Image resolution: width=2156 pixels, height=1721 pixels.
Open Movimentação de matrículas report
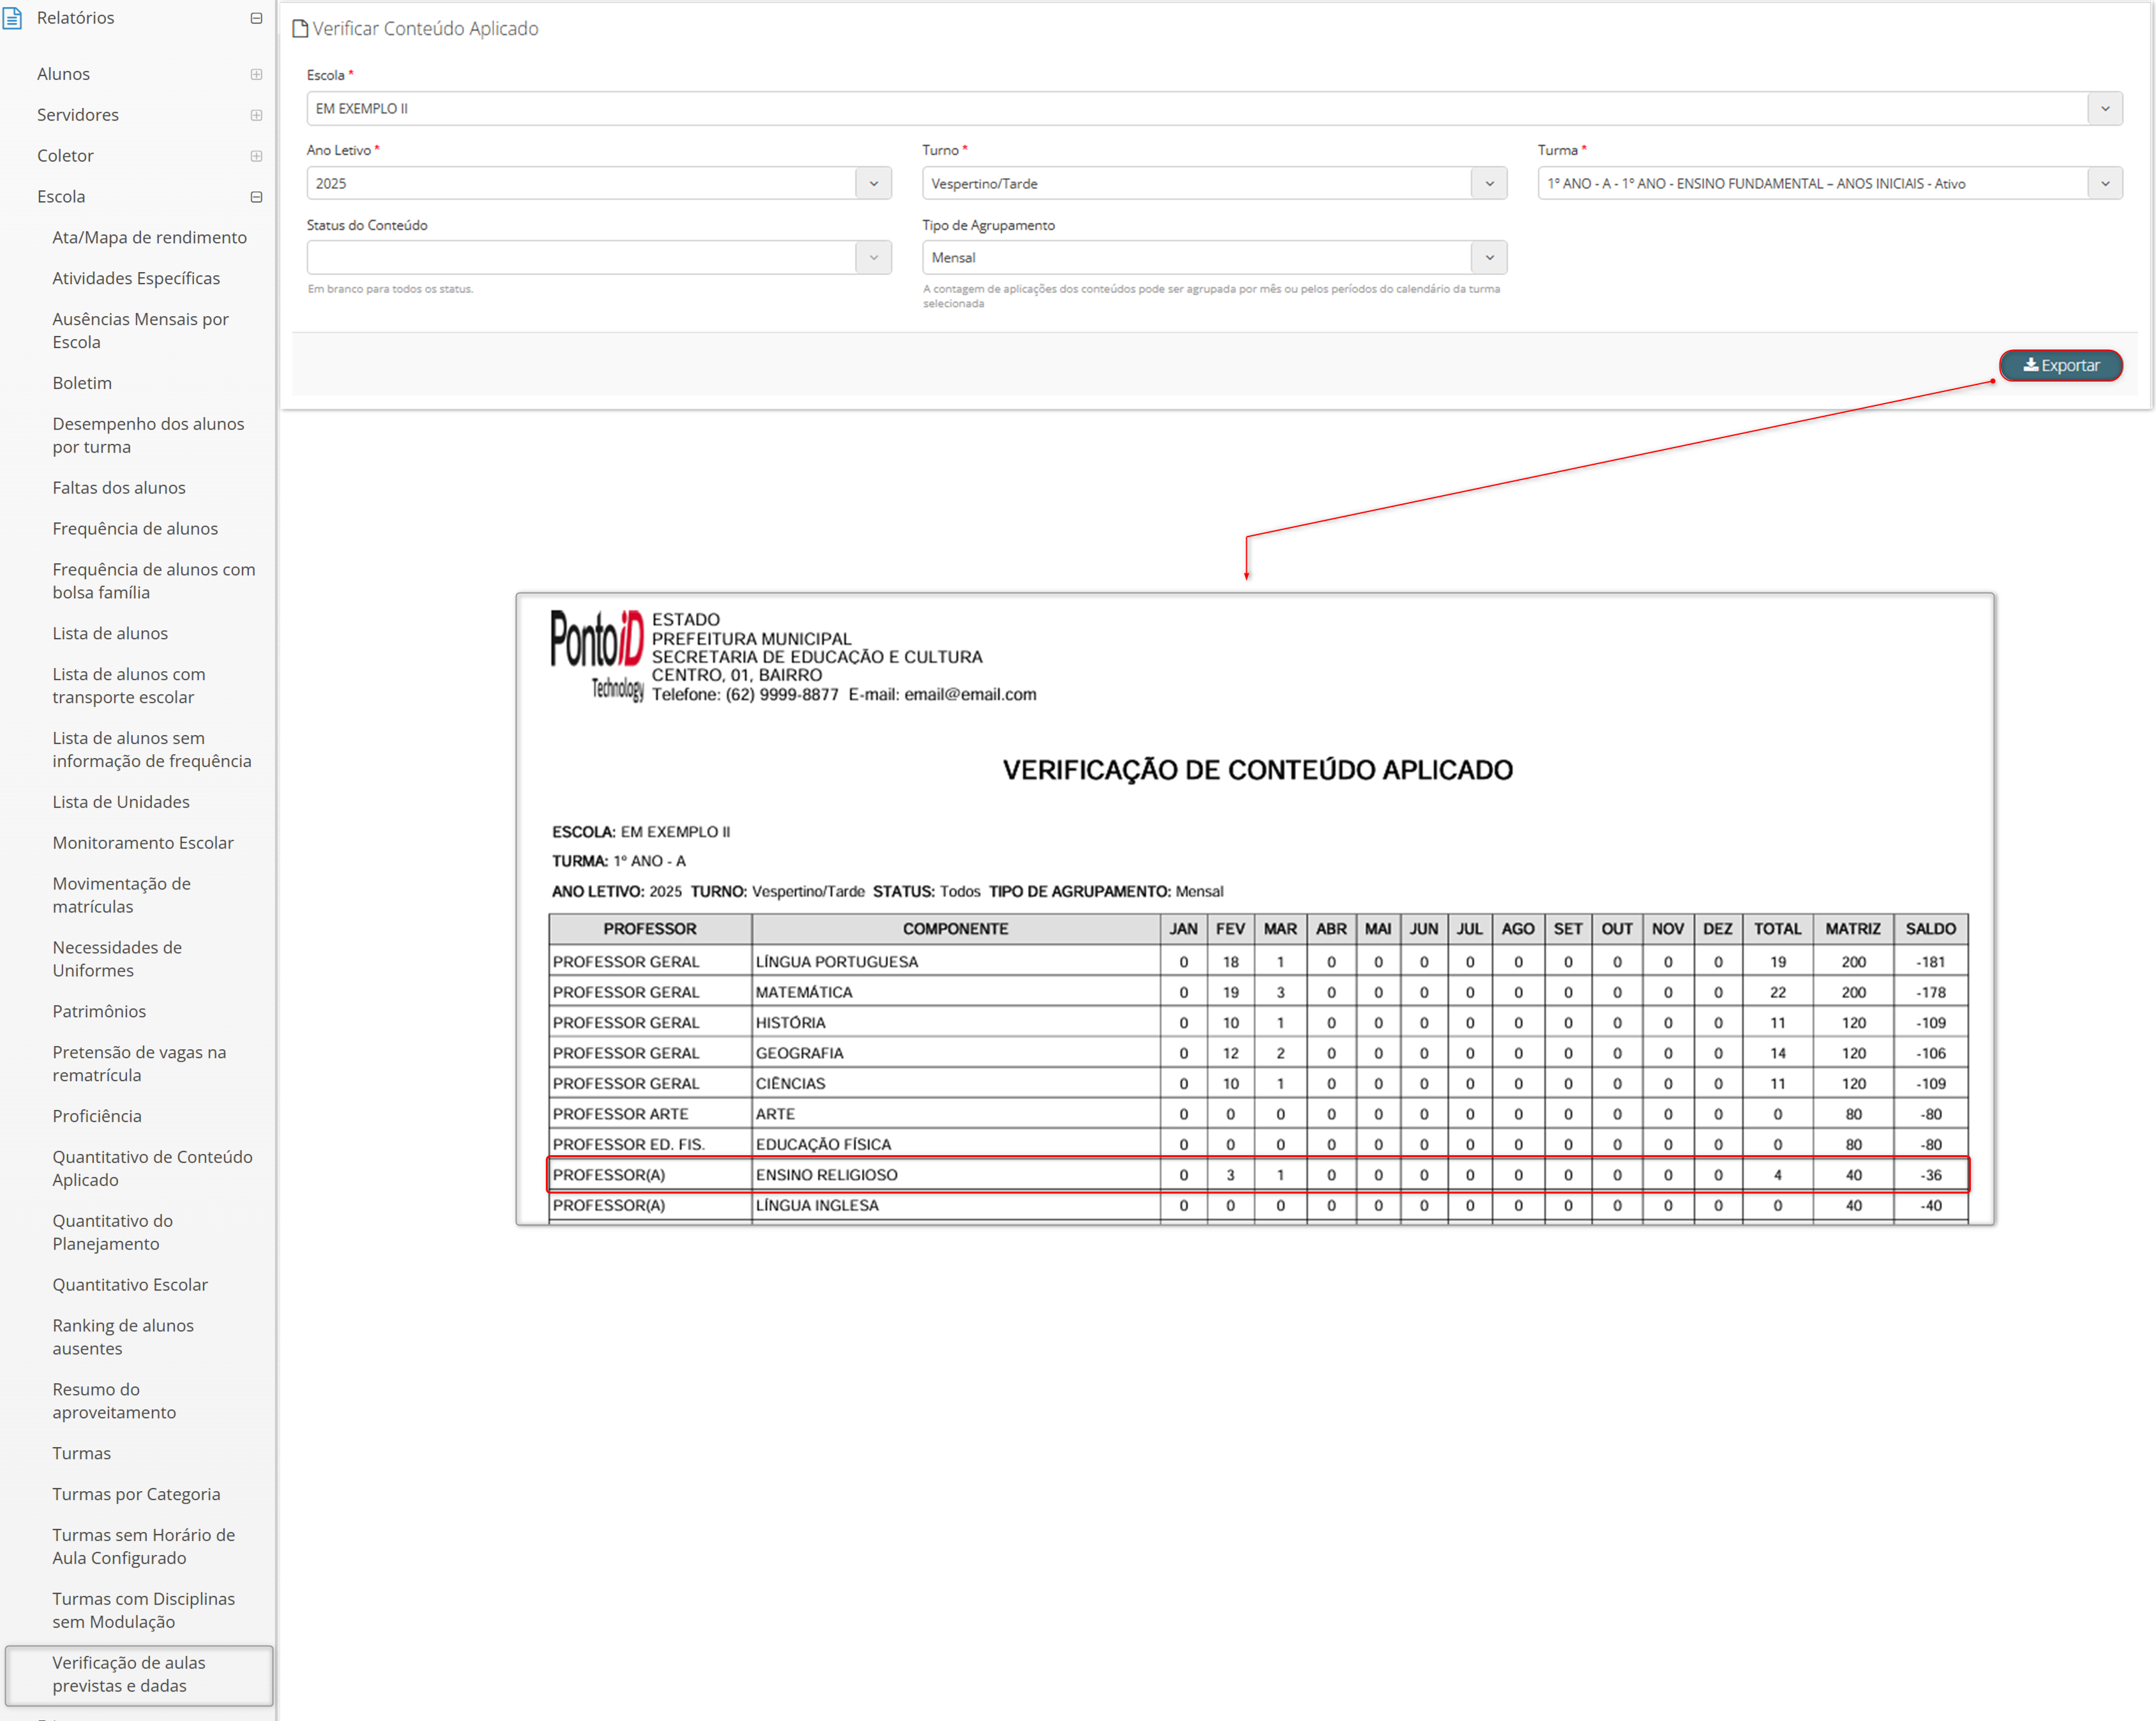[x=121, y=895]
